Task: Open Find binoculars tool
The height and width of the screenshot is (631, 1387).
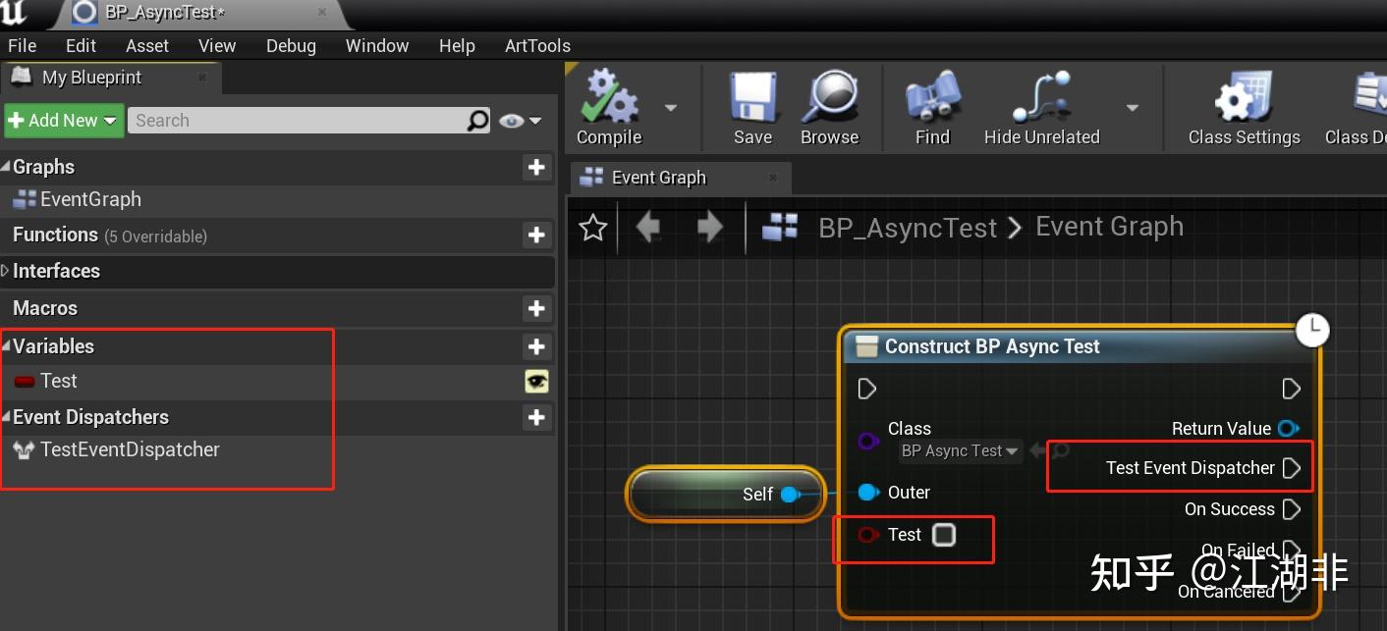Action: [x=932, y=98]
